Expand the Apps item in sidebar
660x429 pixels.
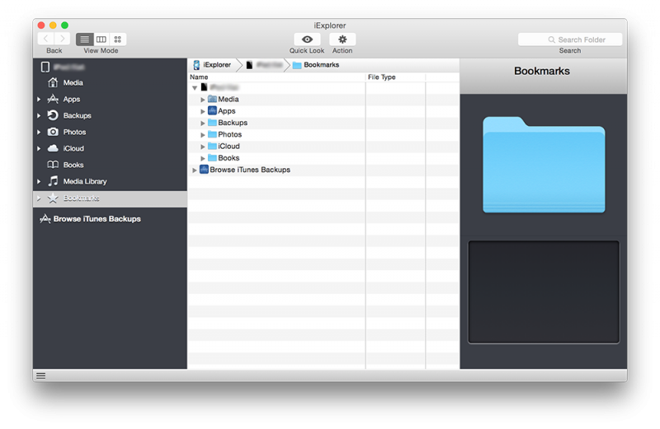(x=39, y=100)
